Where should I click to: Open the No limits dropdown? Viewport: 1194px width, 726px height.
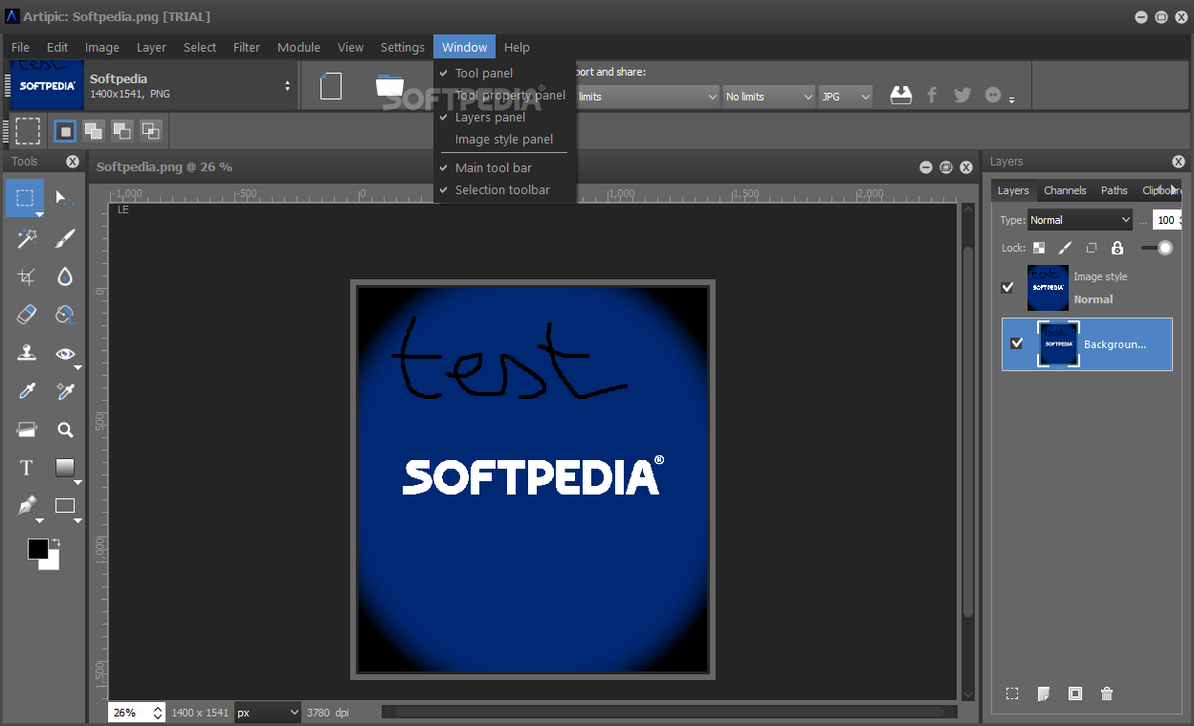(x=768, y=97)
